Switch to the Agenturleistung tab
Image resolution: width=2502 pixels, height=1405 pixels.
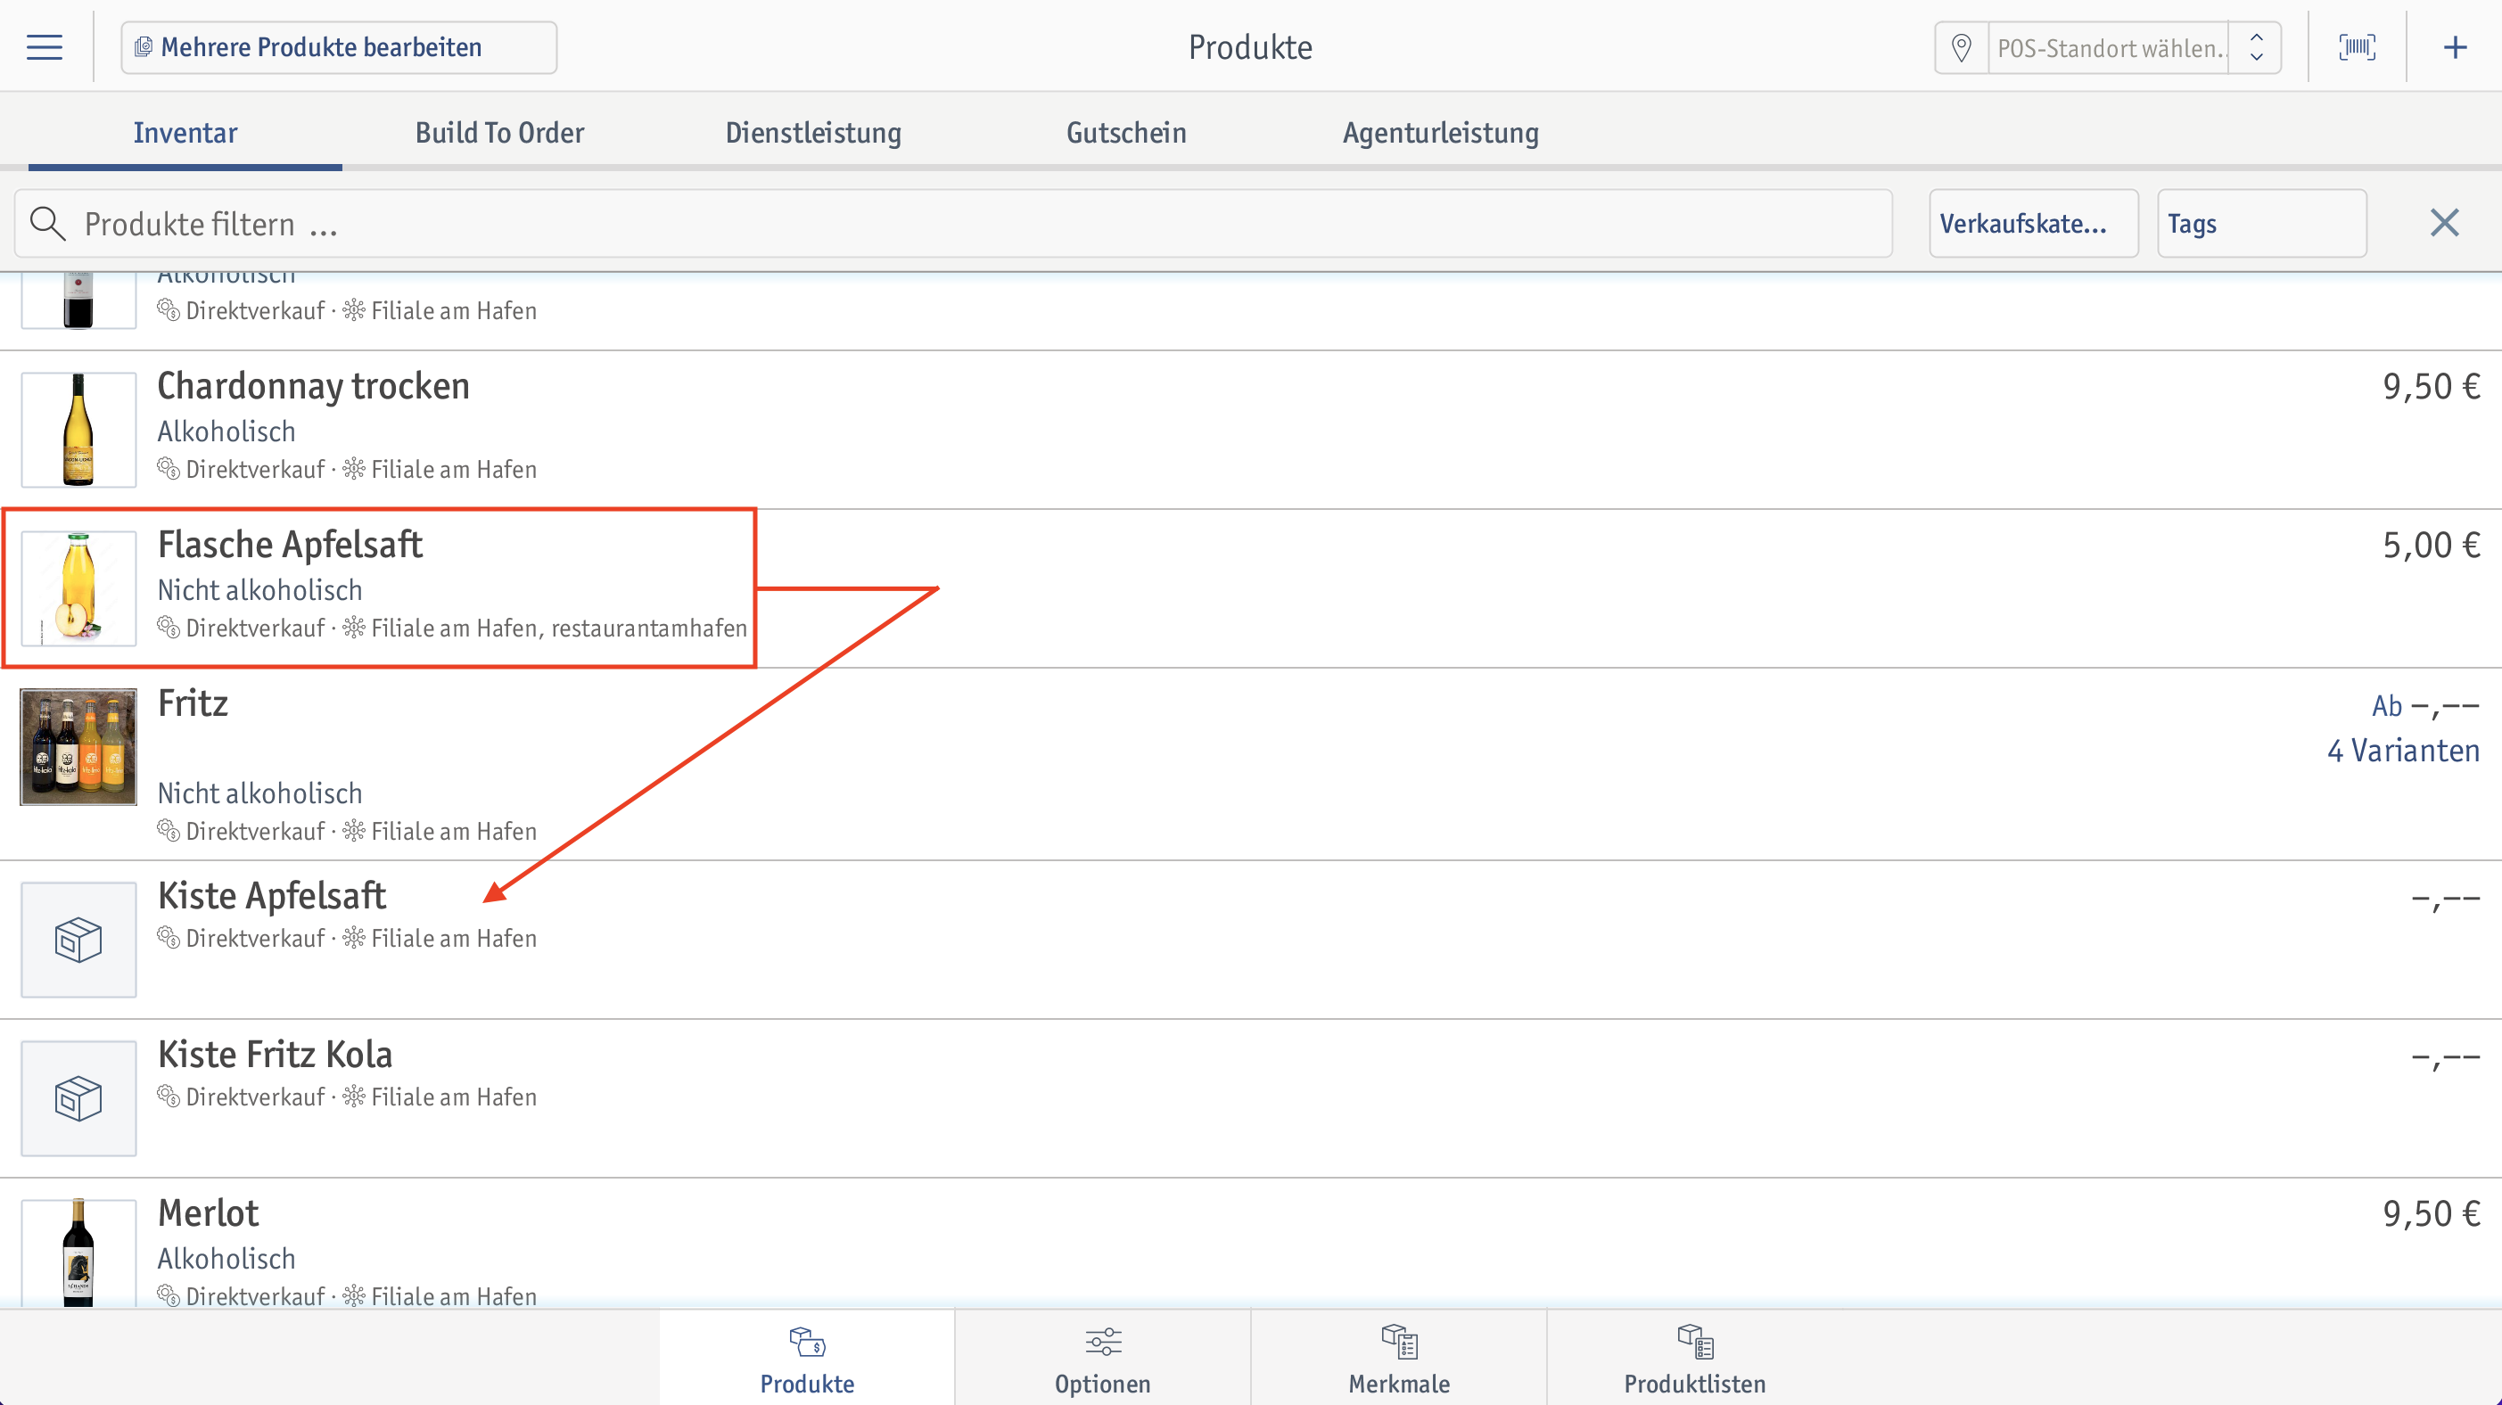[x=1440, y=132]
